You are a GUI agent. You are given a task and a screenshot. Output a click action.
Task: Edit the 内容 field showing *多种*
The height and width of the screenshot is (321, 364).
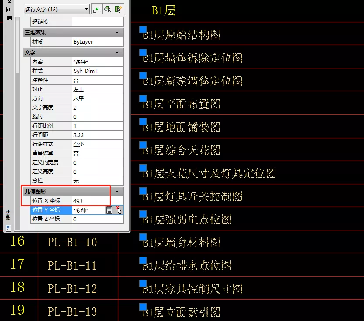click(x=98, y=62)
